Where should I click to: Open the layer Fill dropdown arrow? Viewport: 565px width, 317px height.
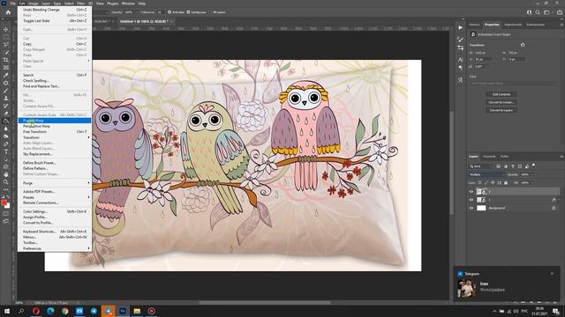point(532,182)
